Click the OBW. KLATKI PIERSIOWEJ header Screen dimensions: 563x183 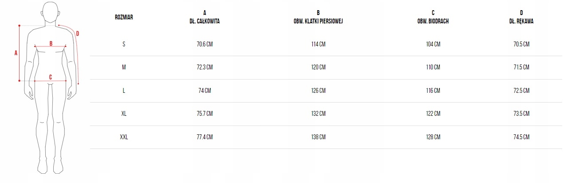tap(318, 21)
